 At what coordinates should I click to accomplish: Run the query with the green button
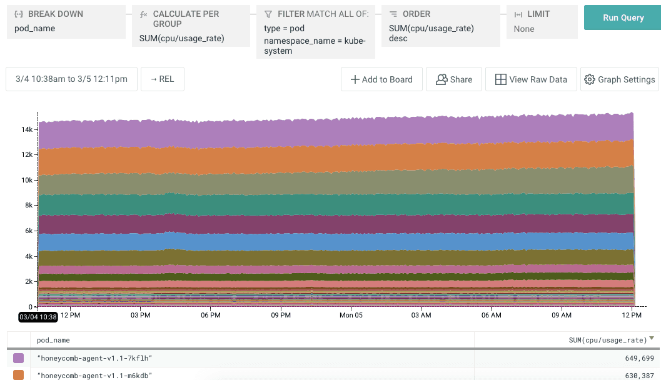623,18
